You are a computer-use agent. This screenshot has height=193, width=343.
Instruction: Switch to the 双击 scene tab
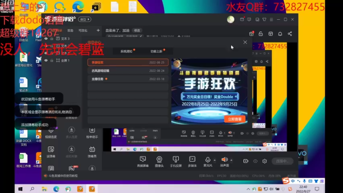[70, 30]
